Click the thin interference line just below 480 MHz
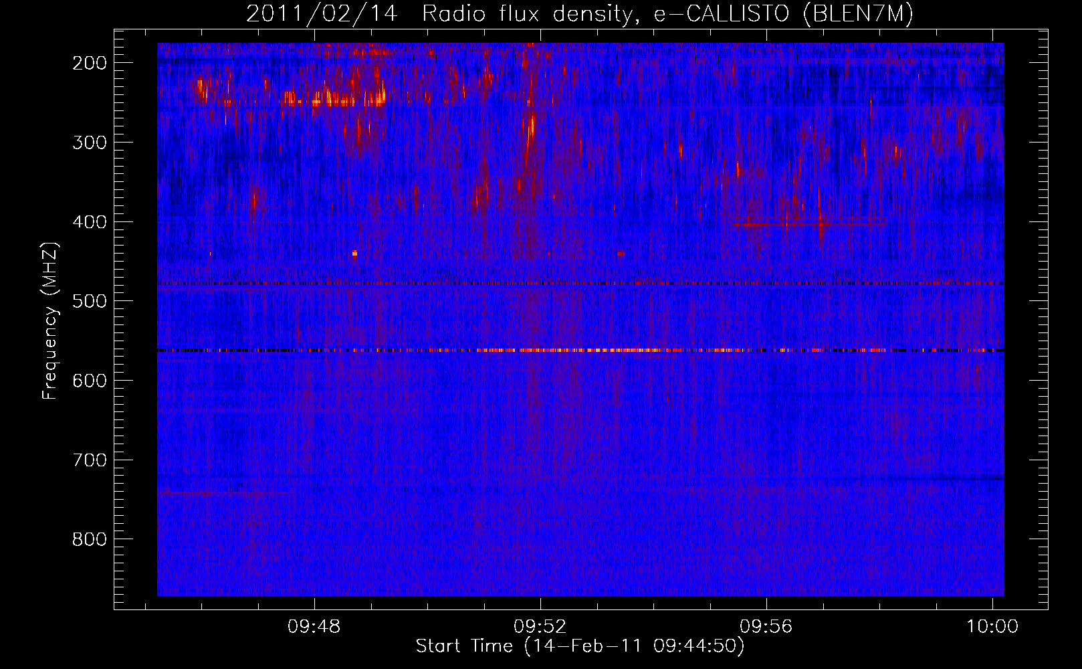 [580, 284]
